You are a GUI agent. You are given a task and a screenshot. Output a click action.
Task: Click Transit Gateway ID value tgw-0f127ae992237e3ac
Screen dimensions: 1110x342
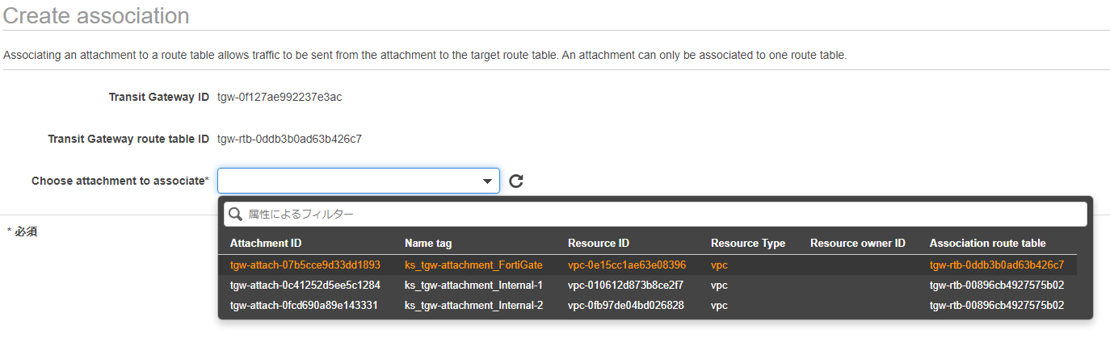pos(280,97)
